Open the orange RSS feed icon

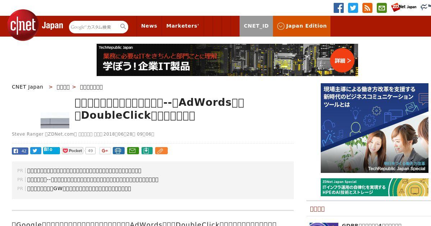[367, 8]
